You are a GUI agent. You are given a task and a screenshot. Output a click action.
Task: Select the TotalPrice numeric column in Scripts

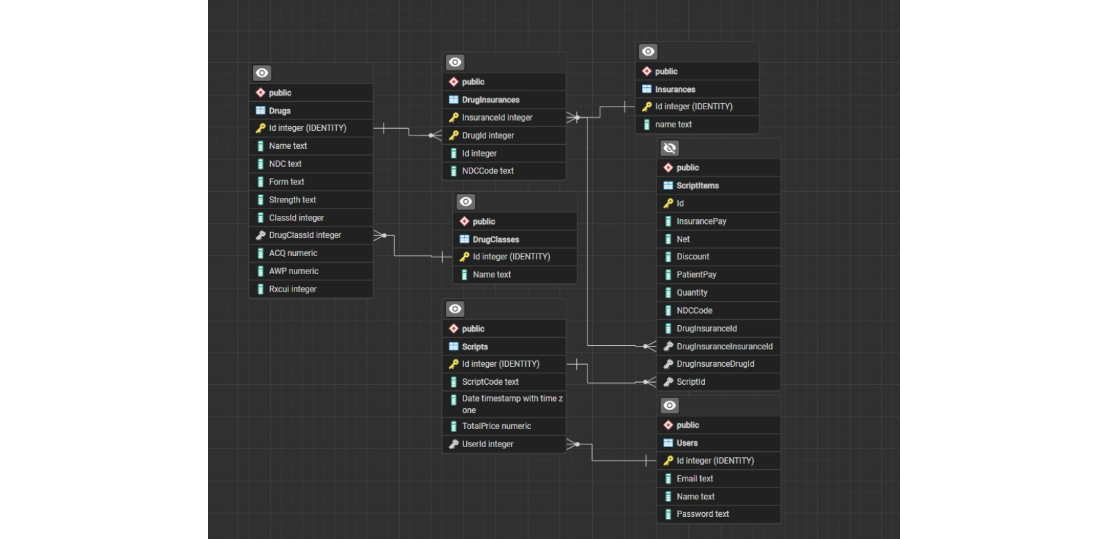pos(496,426)
